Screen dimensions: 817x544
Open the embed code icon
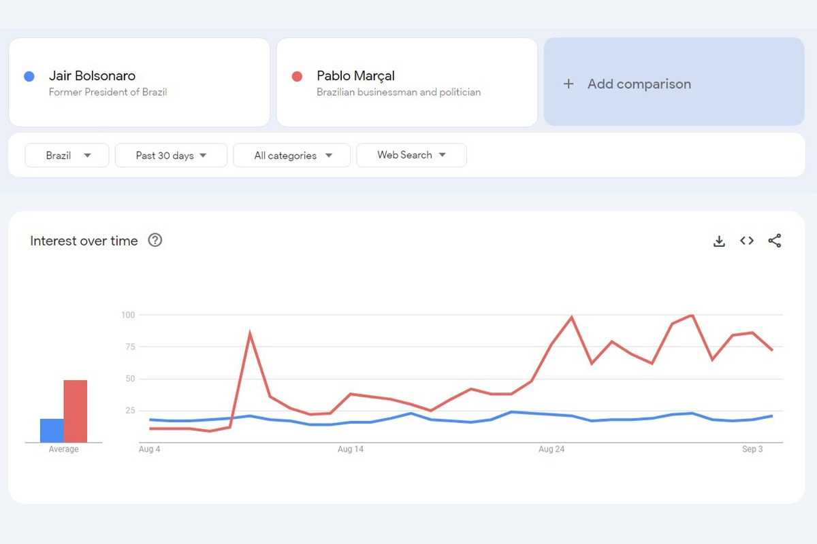[747, 241]
